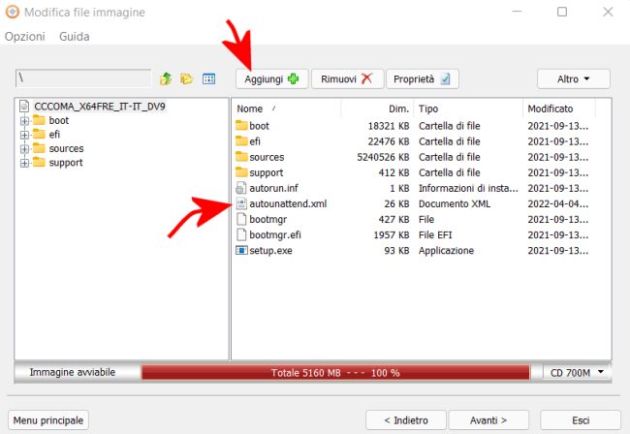630x434 pixels.
Task: Click the view mode grid icon
Action: pos(209,78)
